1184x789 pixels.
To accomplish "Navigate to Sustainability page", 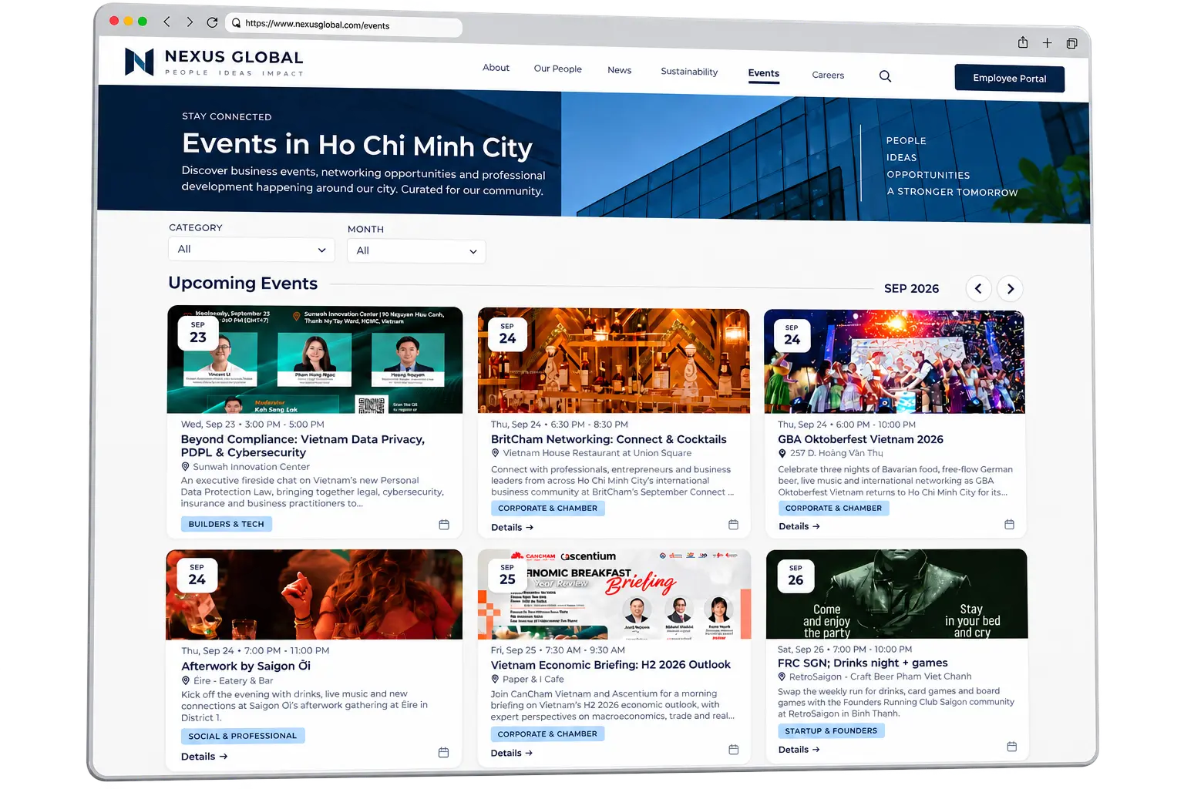I will [689, 72].
